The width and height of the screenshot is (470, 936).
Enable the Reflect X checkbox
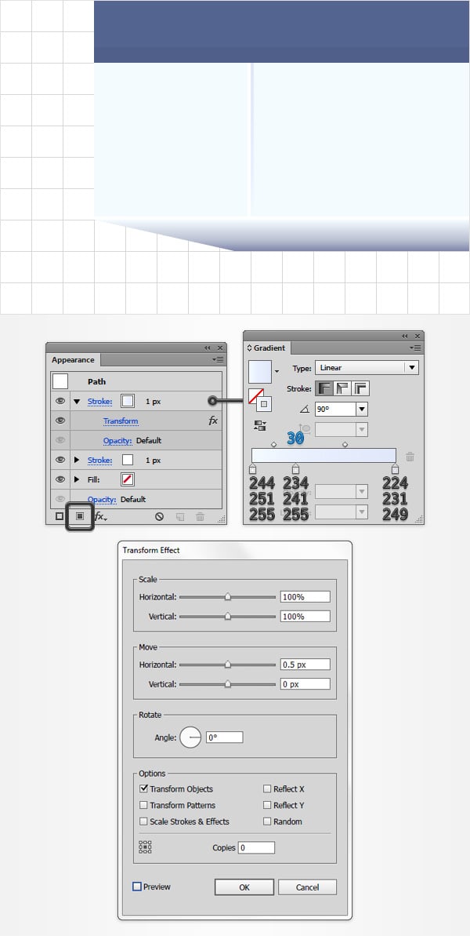tap(267, 788)
